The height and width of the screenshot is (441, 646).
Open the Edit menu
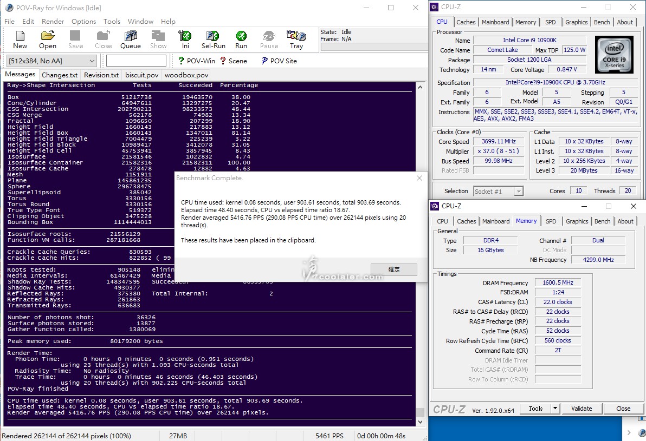28,22
